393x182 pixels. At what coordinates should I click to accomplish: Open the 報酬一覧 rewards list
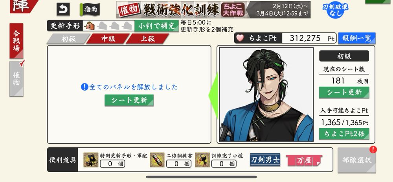coord(357,38)
